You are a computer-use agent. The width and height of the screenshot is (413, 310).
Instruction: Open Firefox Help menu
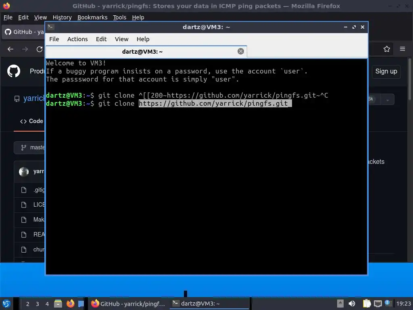pos(138,17)
